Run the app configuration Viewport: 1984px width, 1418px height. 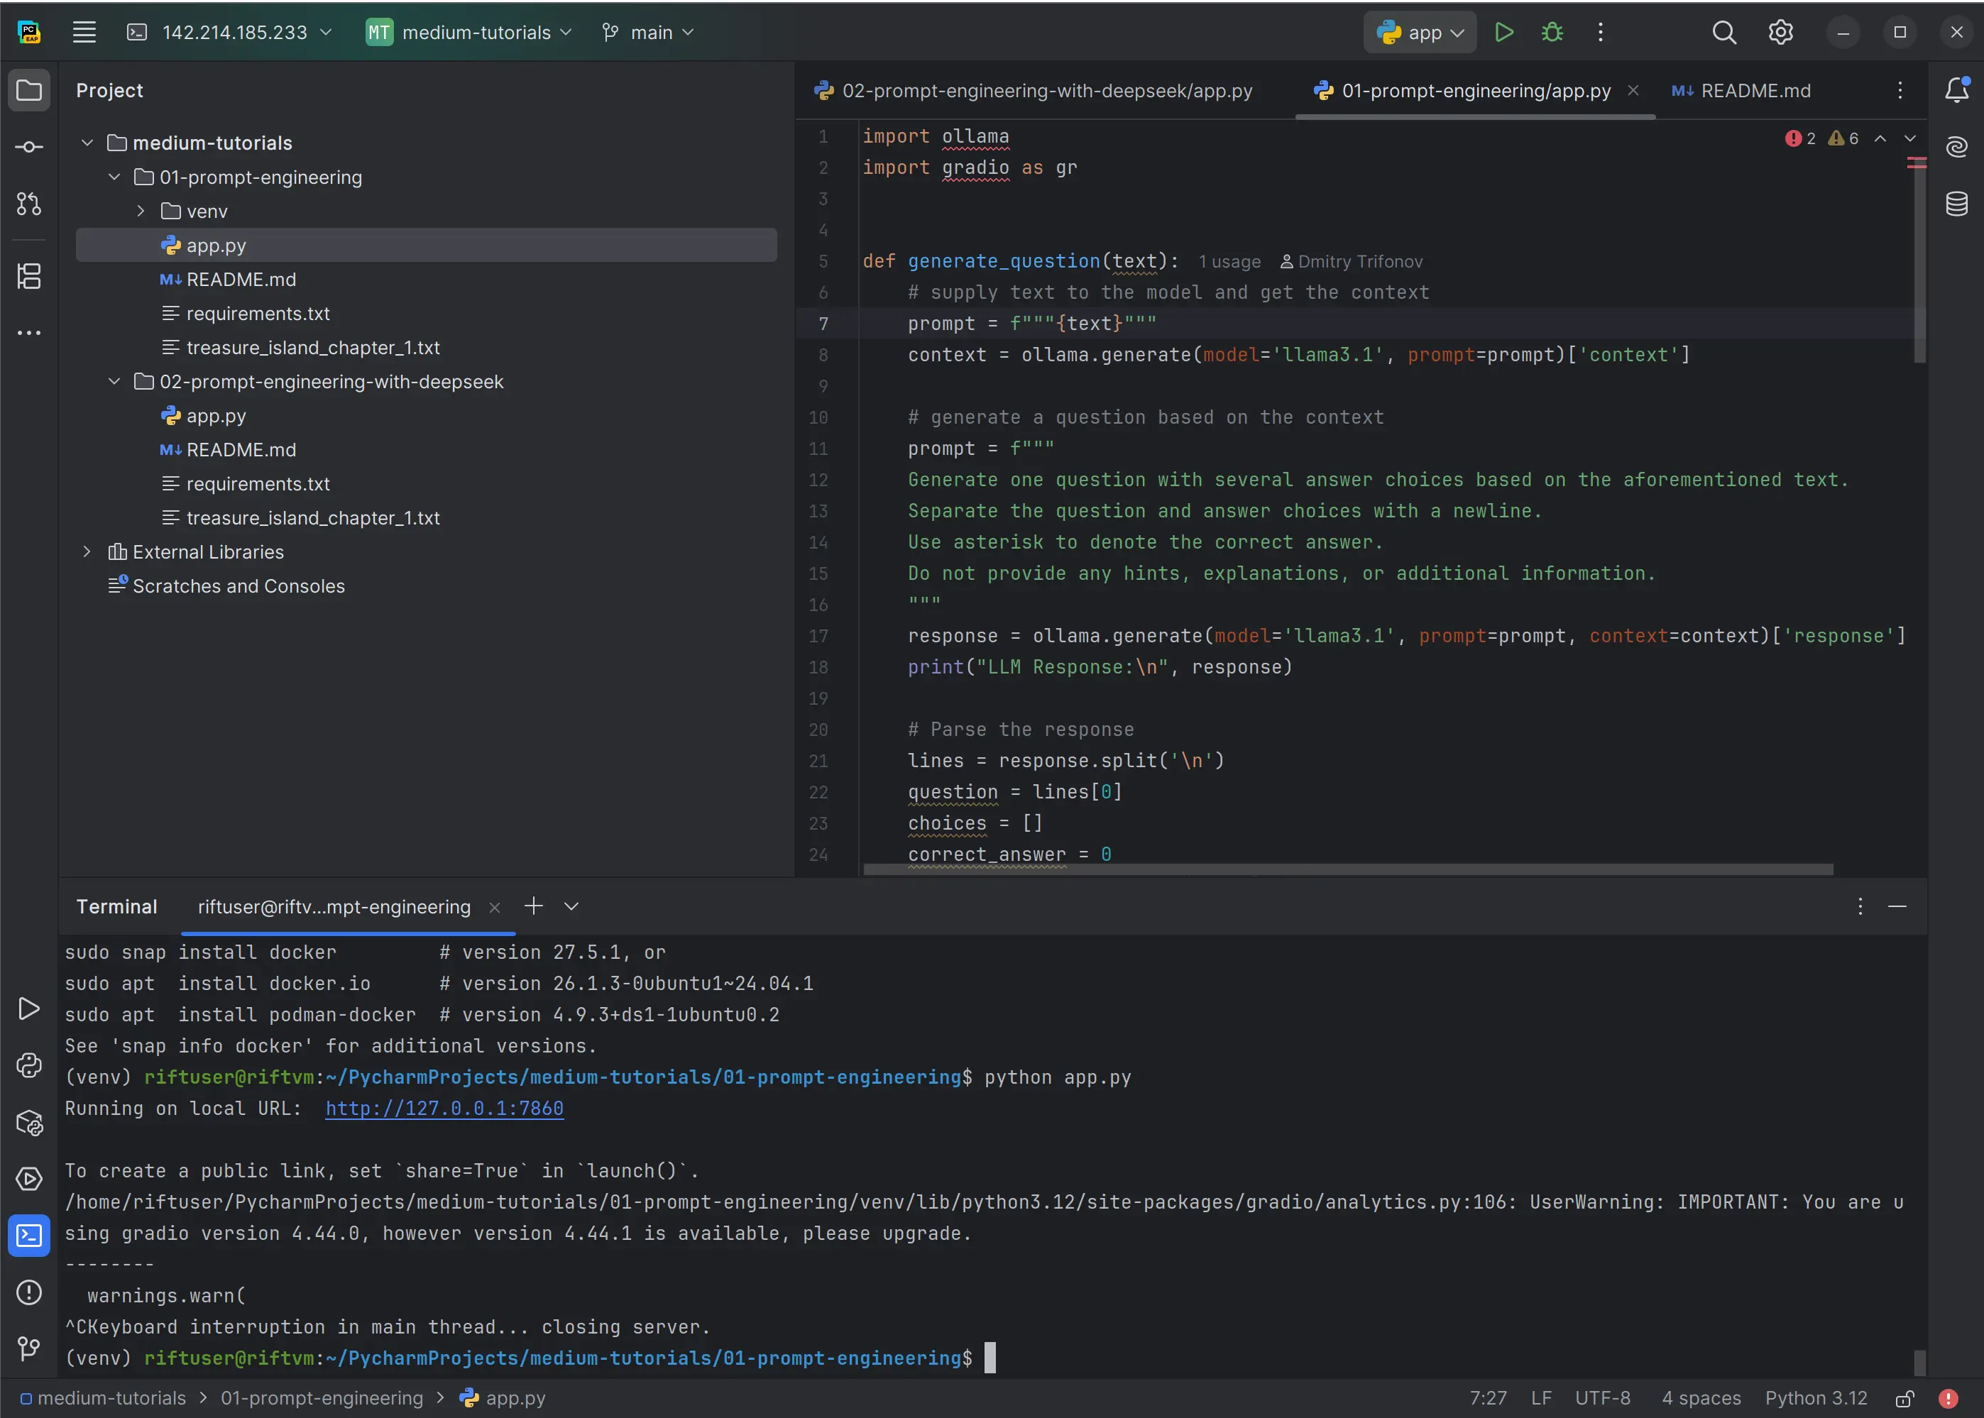[1505, 31]
